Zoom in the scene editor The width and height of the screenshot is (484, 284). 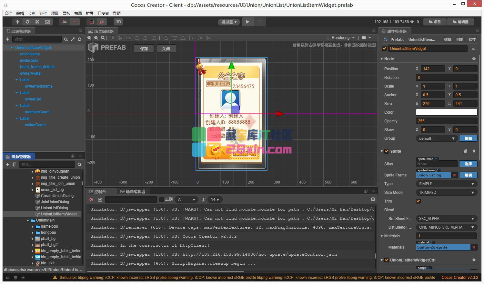coord(89,38)
